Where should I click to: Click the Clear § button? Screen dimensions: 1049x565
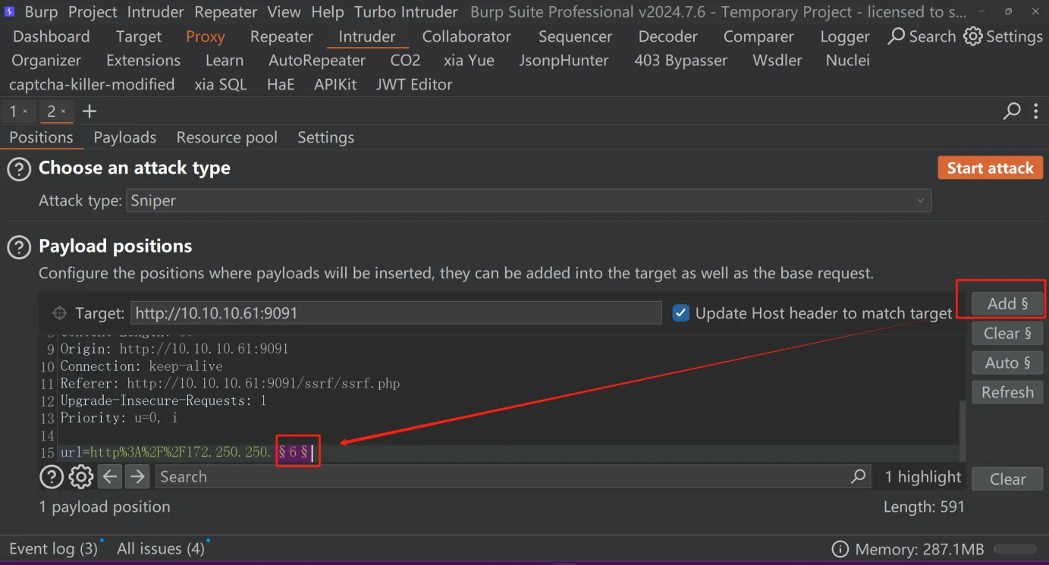click(x=1007, y=334)
